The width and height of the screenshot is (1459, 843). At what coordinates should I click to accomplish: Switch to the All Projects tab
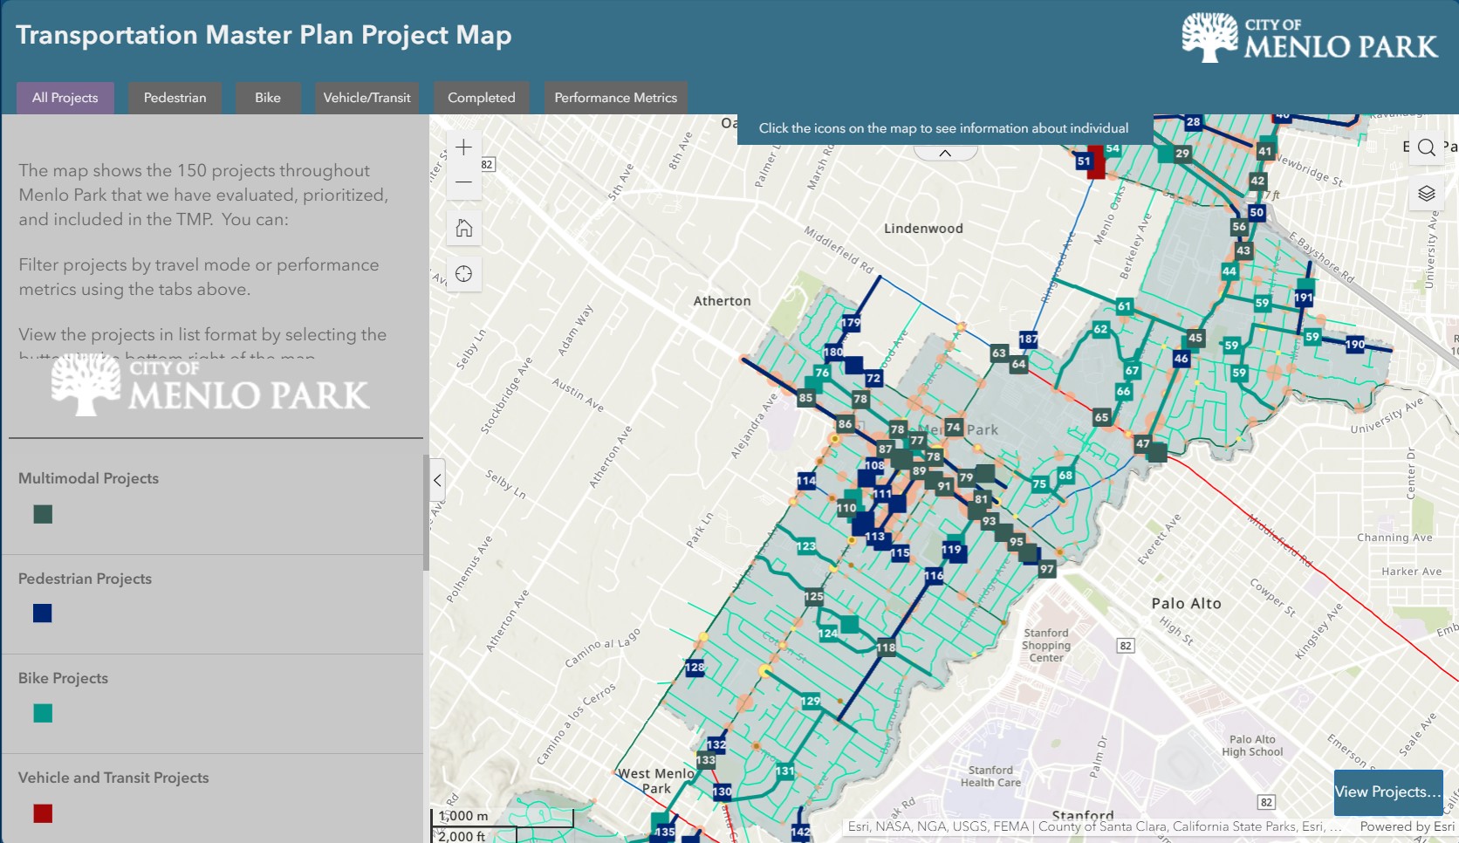(65, 98)
